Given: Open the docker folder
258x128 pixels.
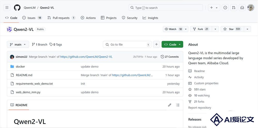Looking at the screenshot, I should click(20, 67).
